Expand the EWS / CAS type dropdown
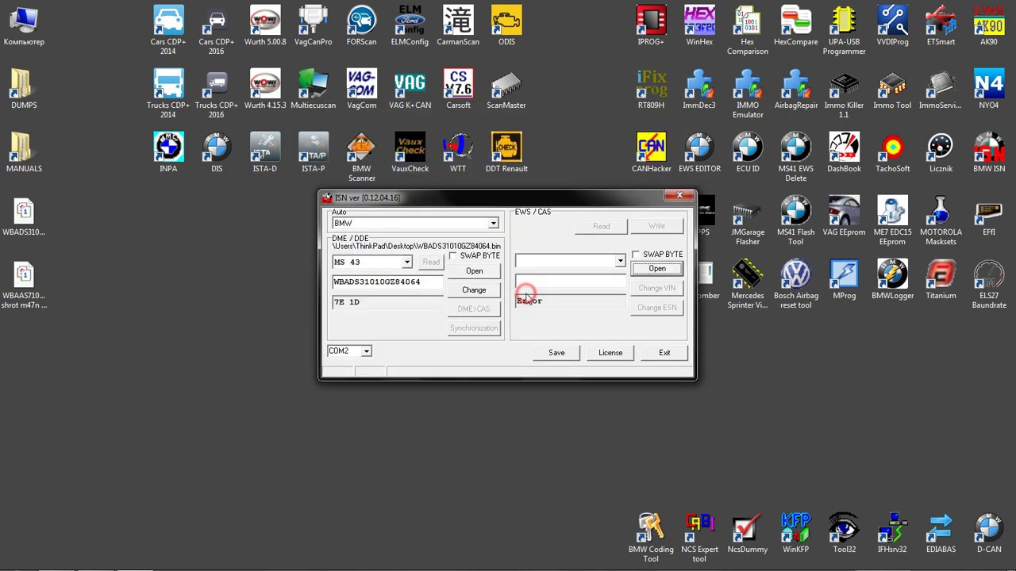Screen dimensions: 1016x571 click(620, 261)
